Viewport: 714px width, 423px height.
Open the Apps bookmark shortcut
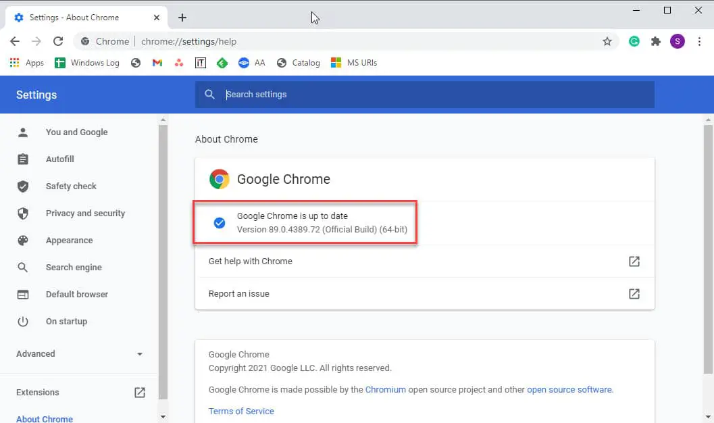[x=27, y=63]
